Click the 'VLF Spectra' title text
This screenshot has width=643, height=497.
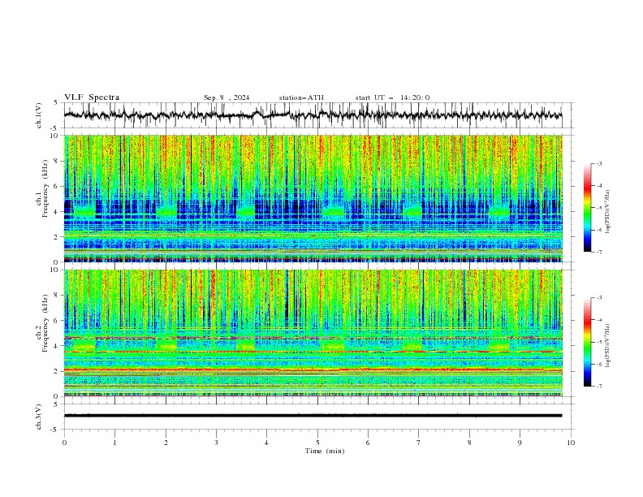tap(92, 97)
